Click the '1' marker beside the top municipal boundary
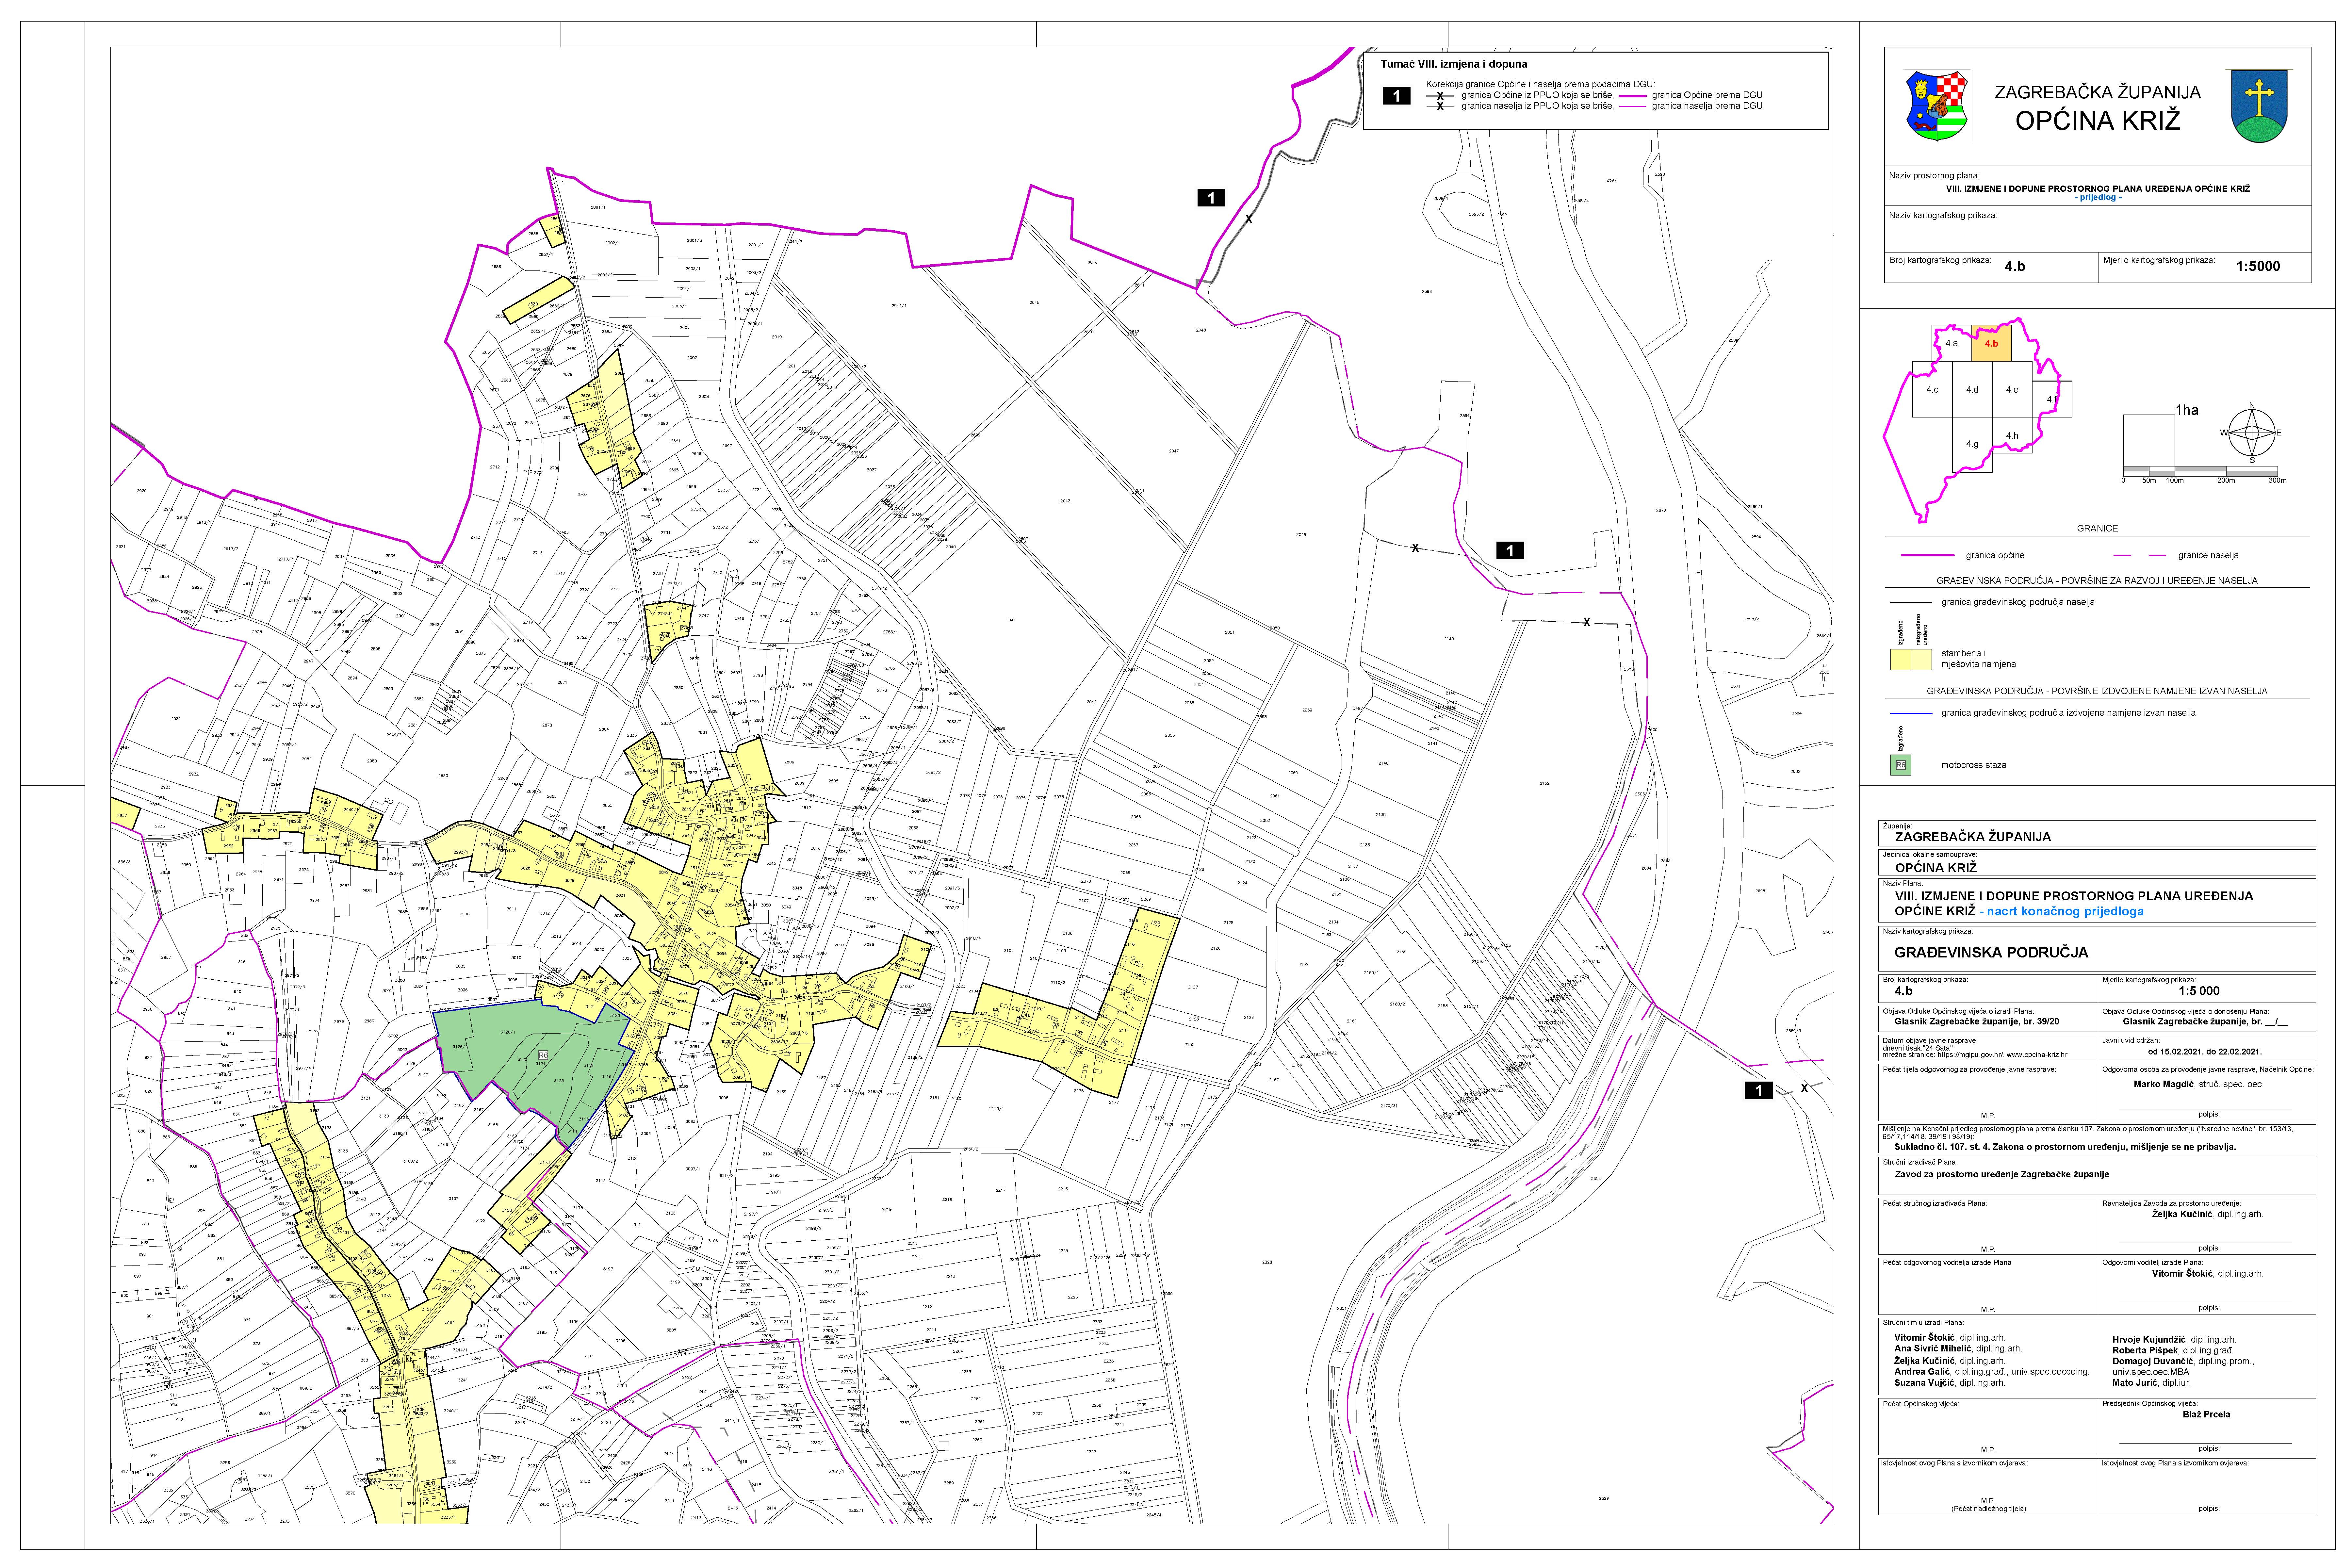The image size is (2352, 1568). (1211, 198)
